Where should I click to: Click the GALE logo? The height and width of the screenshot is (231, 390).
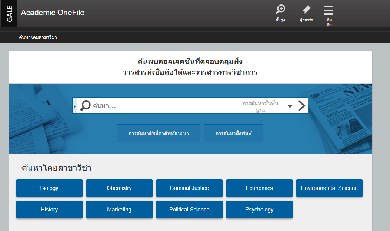pos(9,13)
